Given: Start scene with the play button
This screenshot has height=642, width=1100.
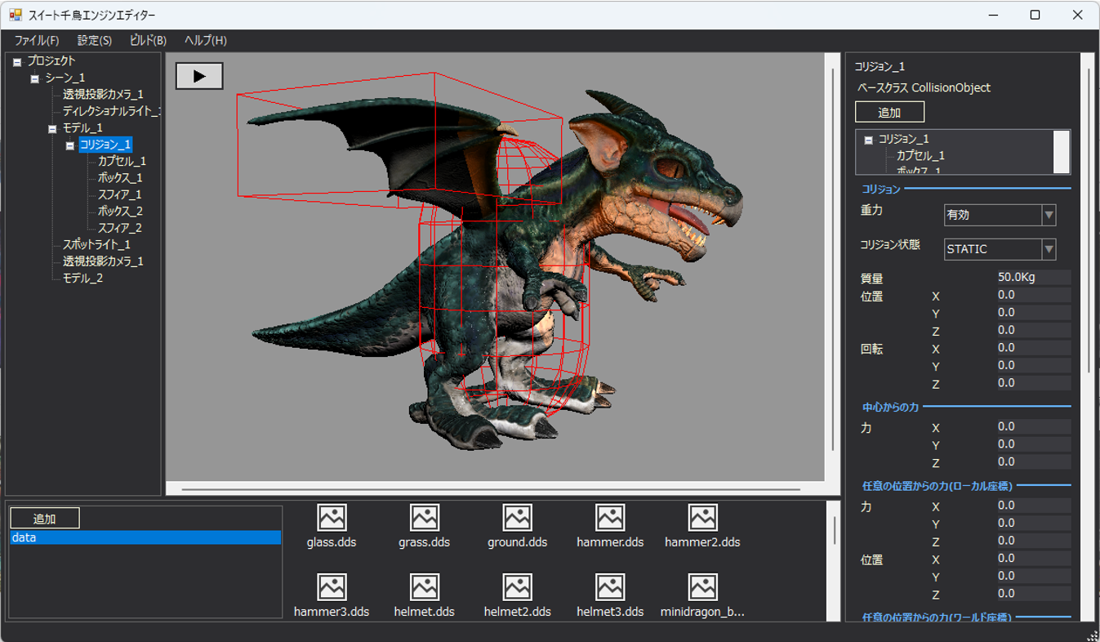Looking at the screenshot, I should pos(199,76).
